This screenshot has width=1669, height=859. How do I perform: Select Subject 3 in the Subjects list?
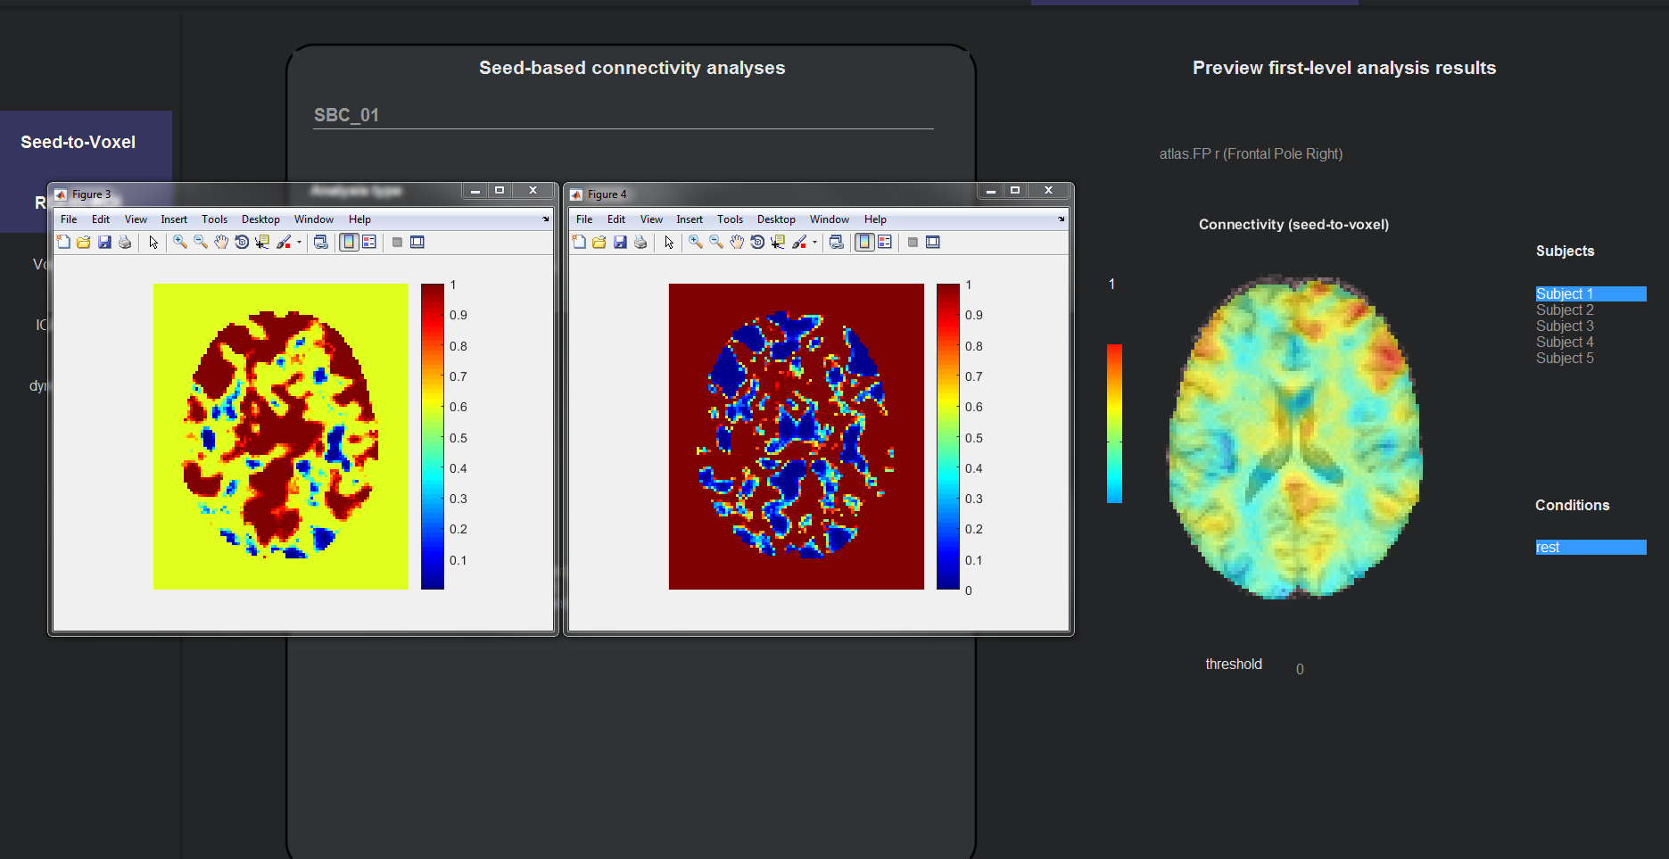point(1564,326)
